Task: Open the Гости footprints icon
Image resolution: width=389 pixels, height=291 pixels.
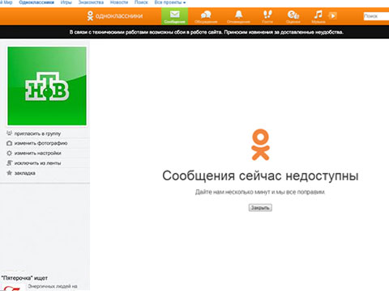Action: (x=267, y=17)
